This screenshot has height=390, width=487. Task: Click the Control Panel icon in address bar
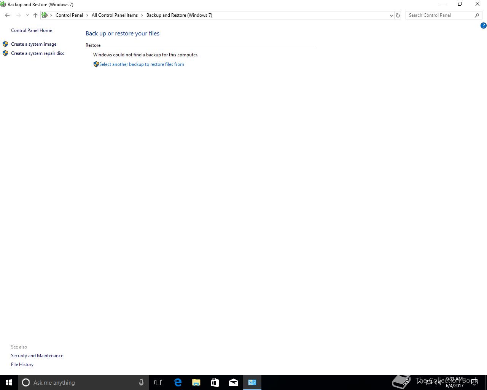pos(45,15)
